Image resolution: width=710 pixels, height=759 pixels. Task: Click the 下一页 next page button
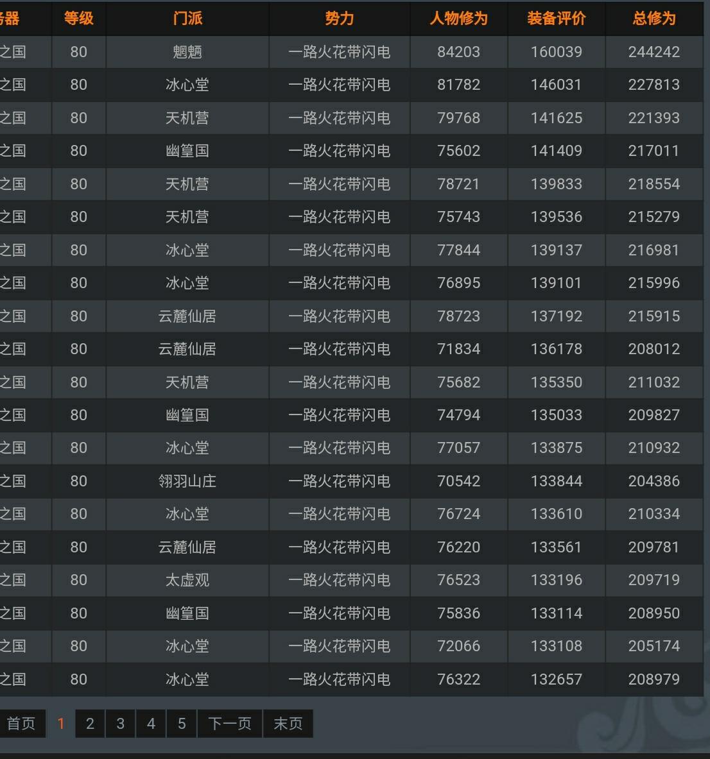tap(230, 724)
